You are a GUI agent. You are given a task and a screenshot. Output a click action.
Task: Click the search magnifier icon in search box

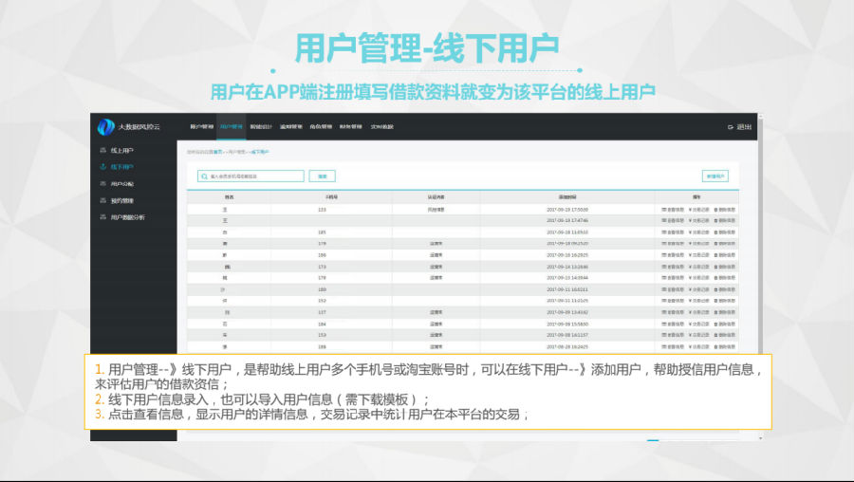pos(204,176)
